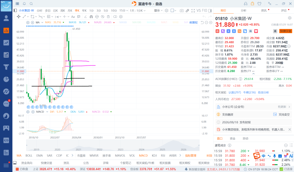
Task: Open the sidebar pie chart icon
Action: point(6,79)
